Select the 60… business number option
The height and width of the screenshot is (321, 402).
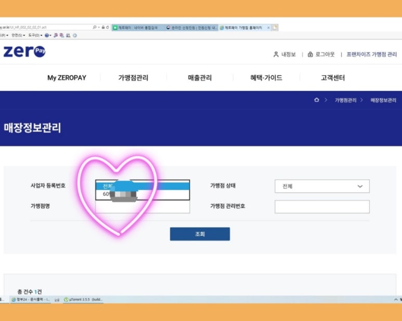[x=142, y=194]
